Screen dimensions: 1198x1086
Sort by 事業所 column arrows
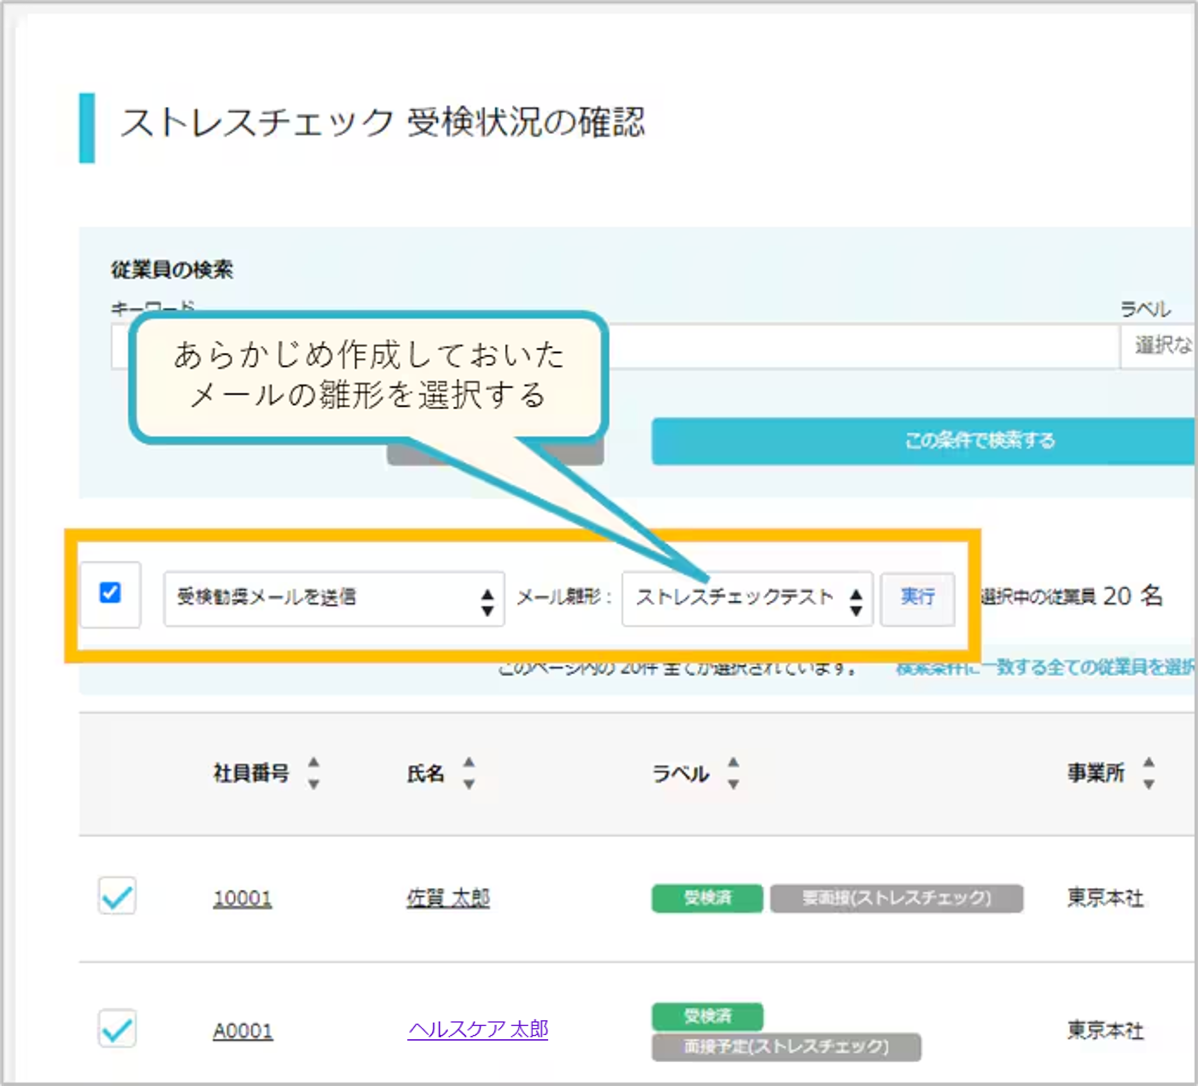pyautogui.click(x=1149, y=773)
